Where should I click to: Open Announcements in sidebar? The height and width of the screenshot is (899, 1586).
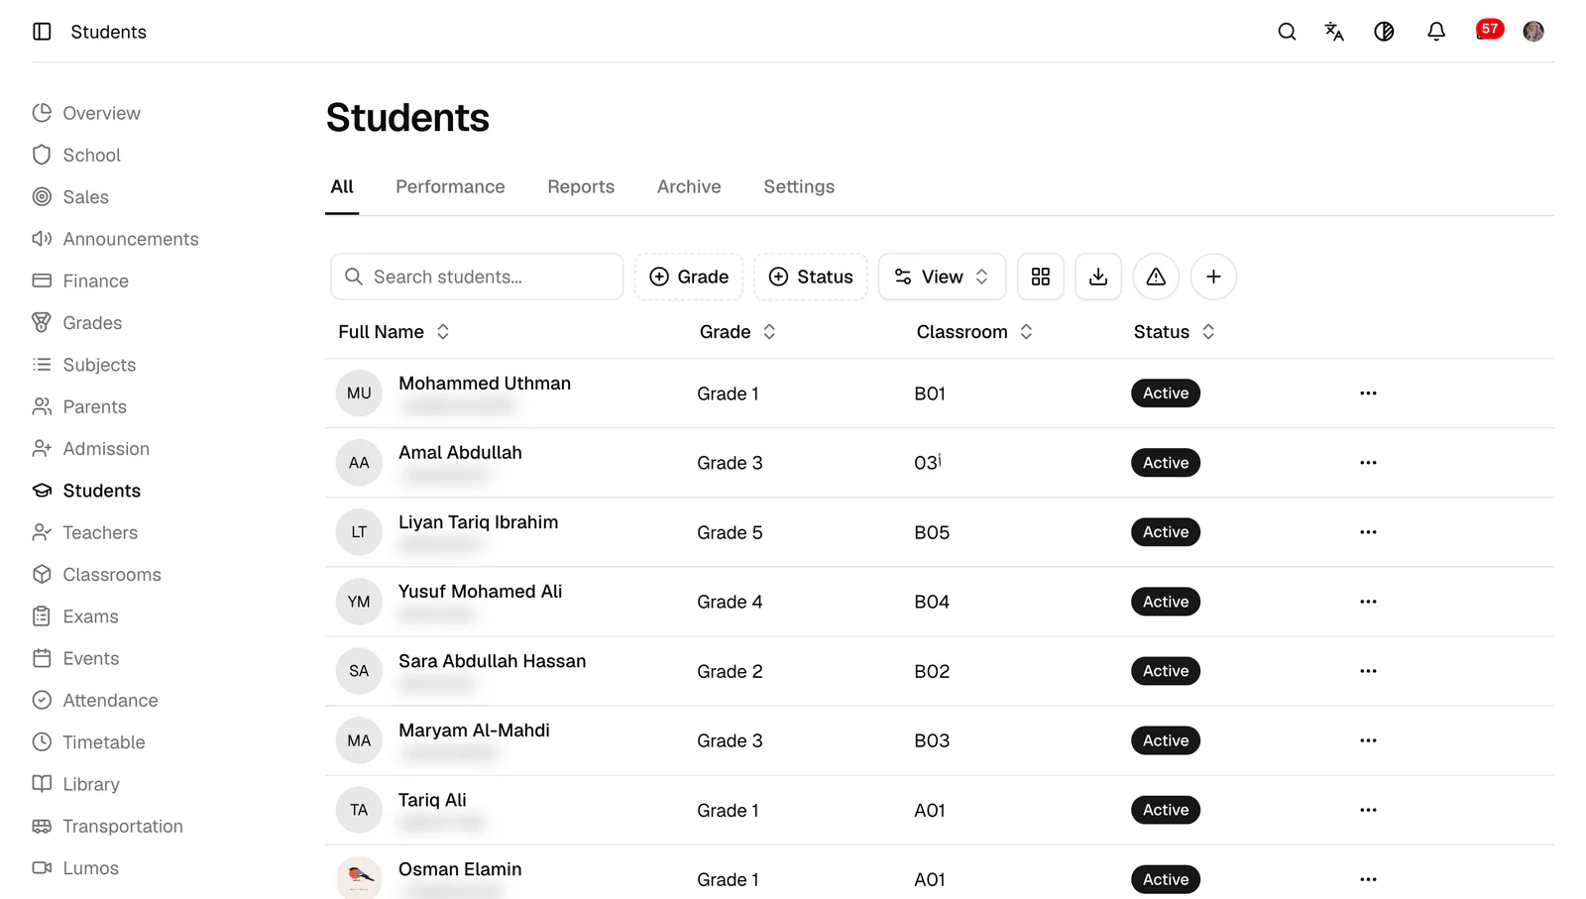tap(115, 239)
